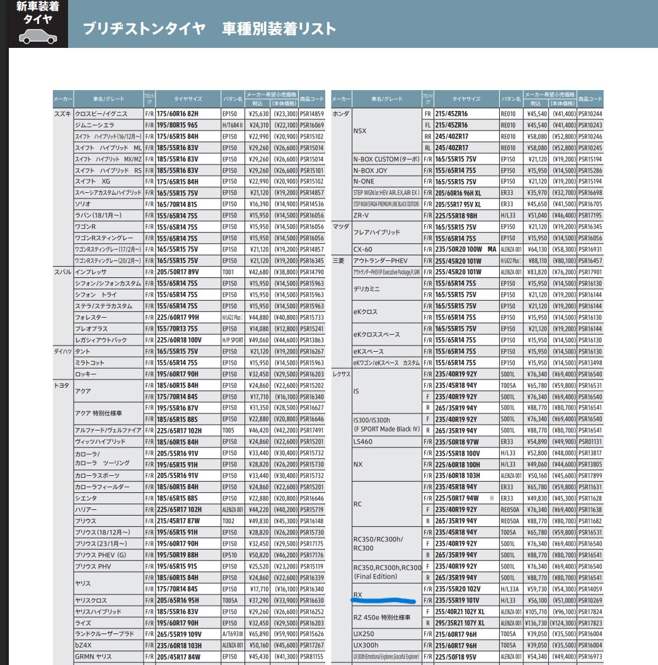Select product code PSR14859

pos(311,113)
